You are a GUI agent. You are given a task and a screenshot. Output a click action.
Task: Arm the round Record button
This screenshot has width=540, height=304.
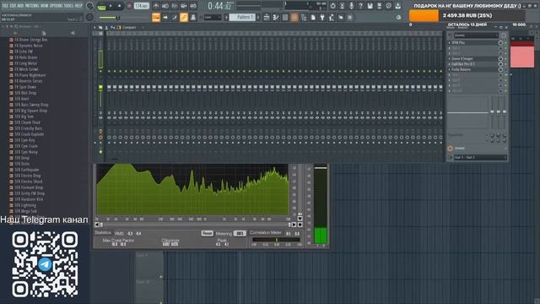(129, 6)
